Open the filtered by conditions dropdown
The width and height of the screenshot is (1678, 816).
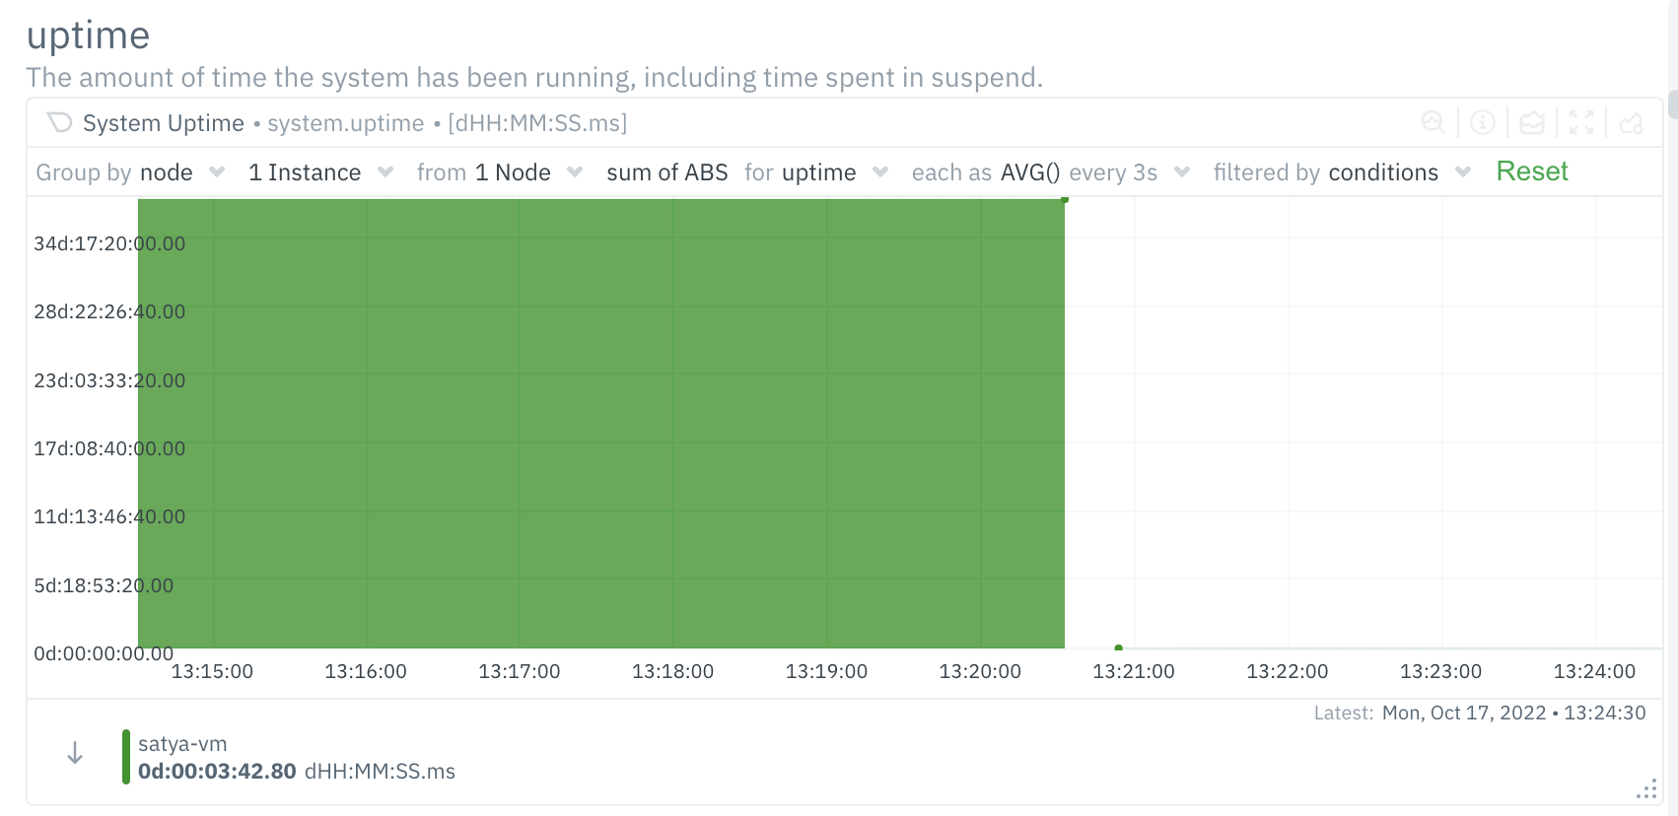(x=1462, y=171)
